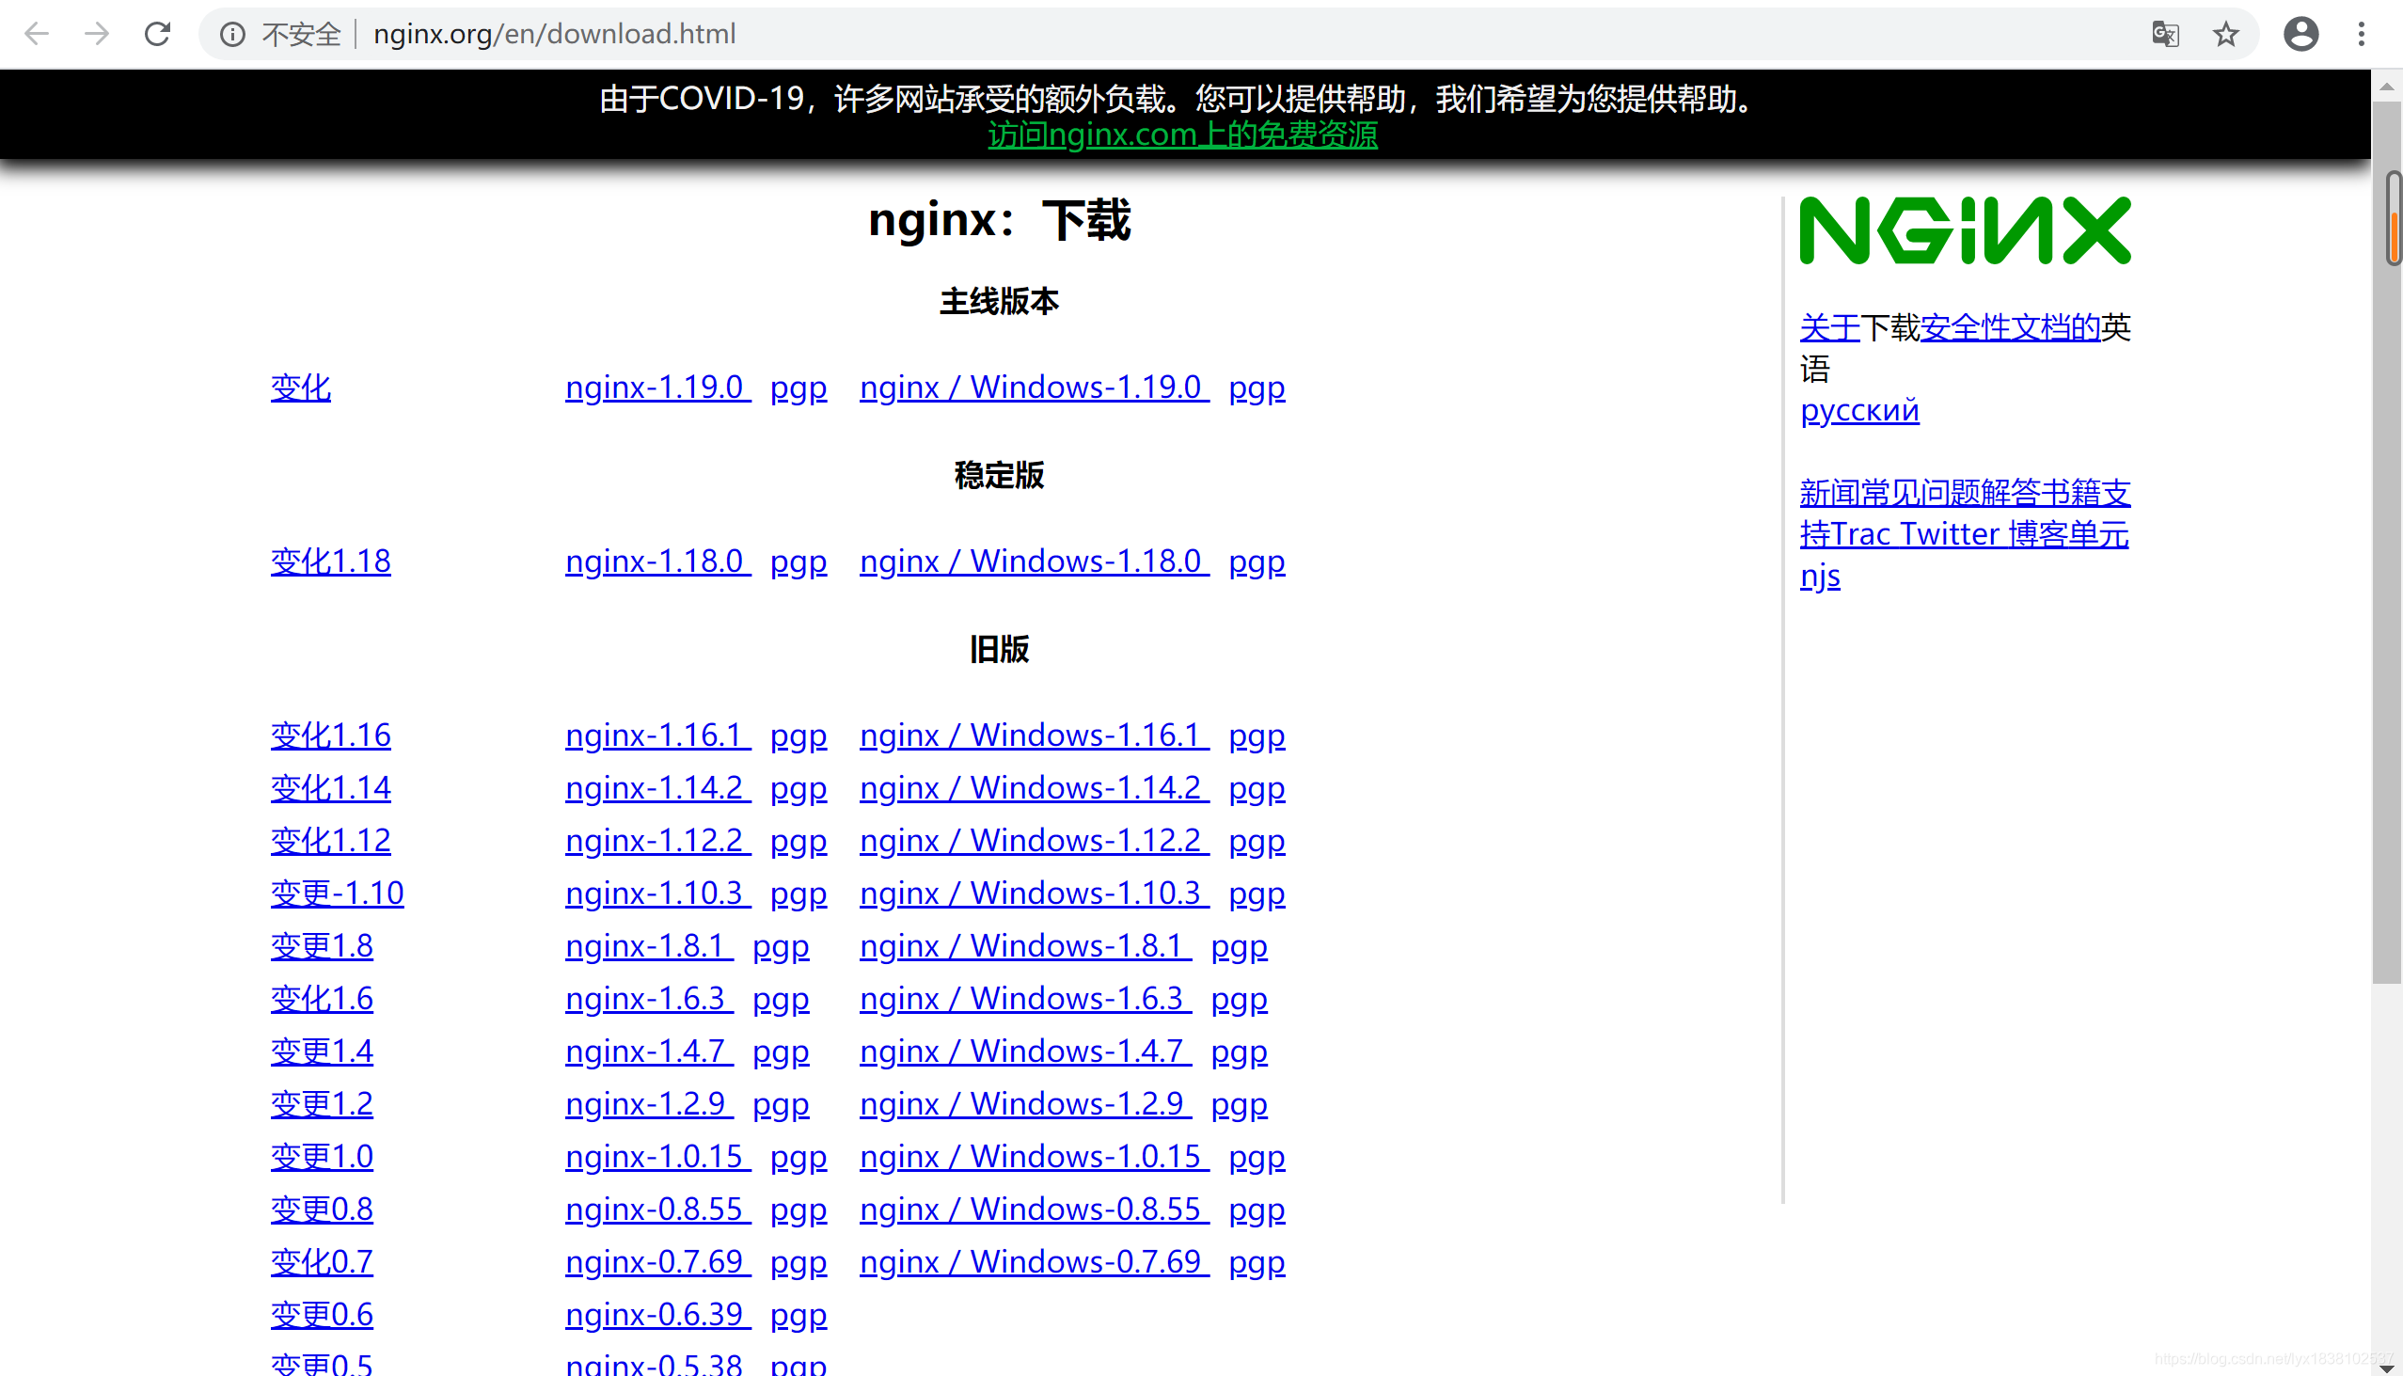Reload the page with refresh icon

point(157,34)
